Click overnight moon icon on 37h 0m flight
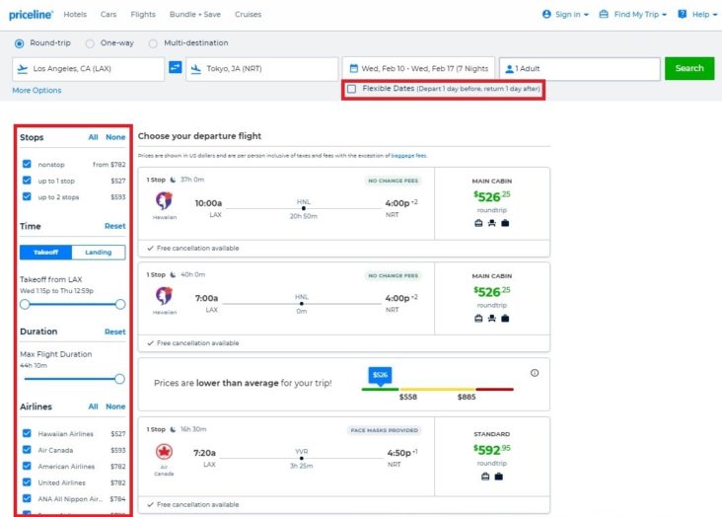The height and width of the screenshot is (517, 722). pyautogui.click(x=174, y=180)
